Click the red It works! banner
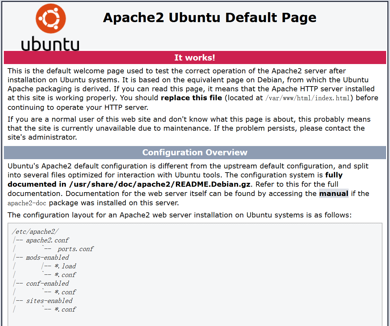This screenshot has height=326, width=390. coord(195,58)
